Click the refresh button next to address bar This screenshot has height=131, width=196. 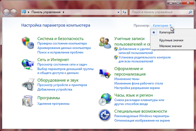pyautogui.click(x=124, y=12)
